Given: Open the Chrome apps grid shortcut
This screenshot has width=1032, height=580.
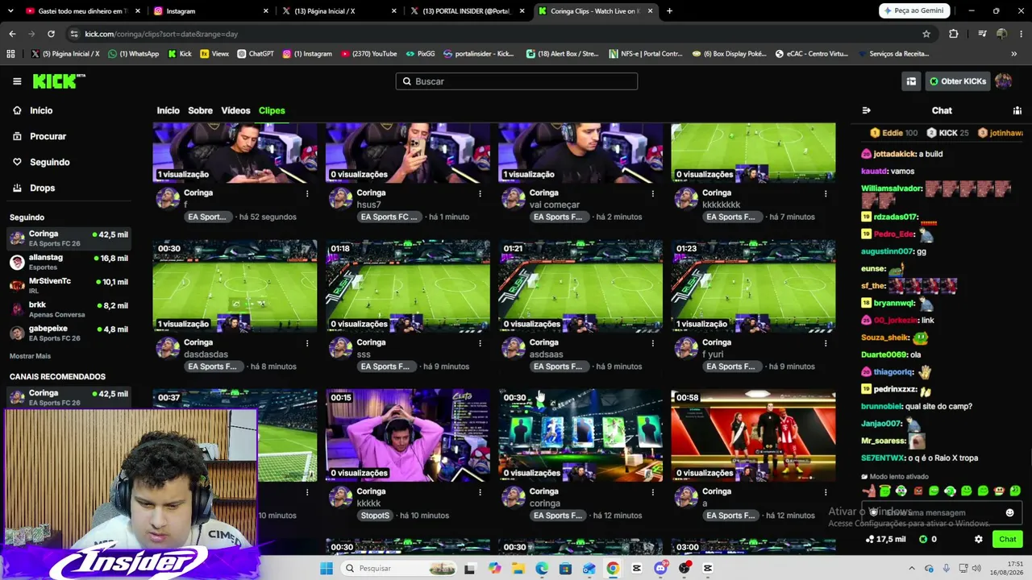Looking at the screenshot, I should pyautogui.click(x=10, y=54).
